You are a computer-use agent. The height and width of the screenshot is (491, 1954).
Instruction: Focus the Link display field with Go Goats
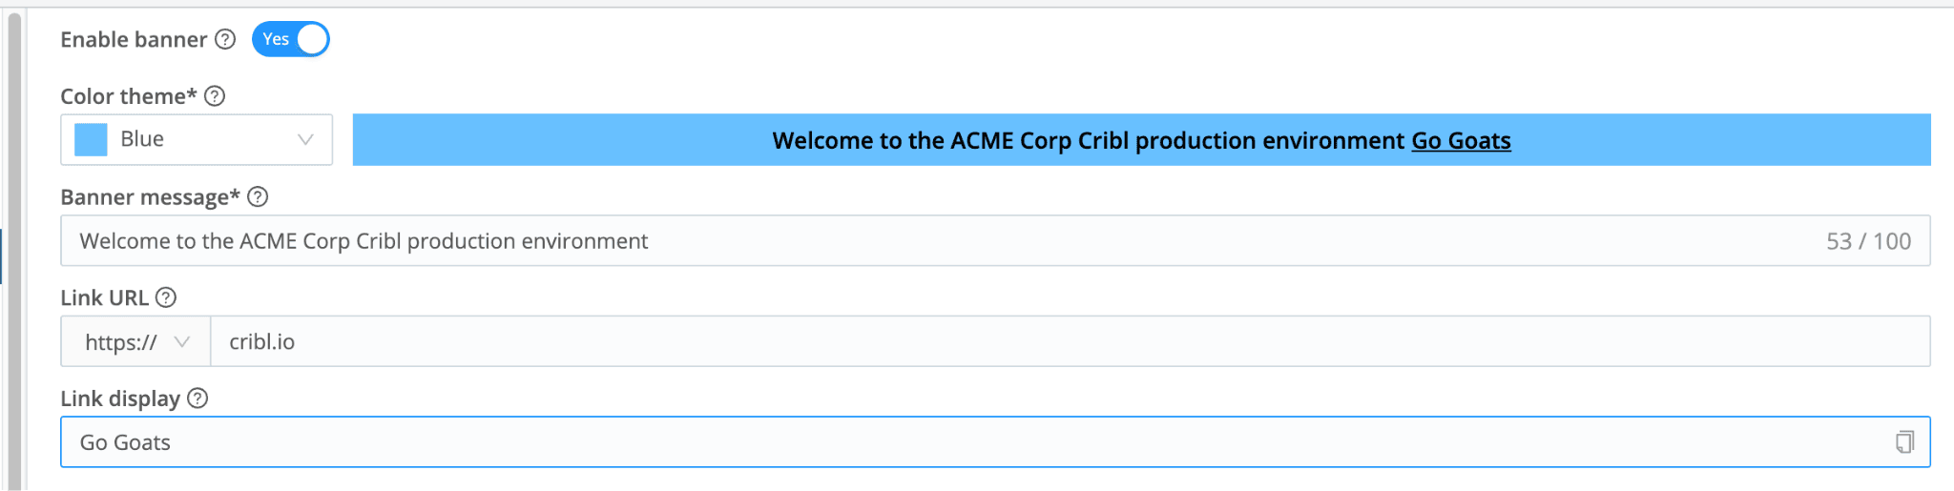tap(954, 442)
